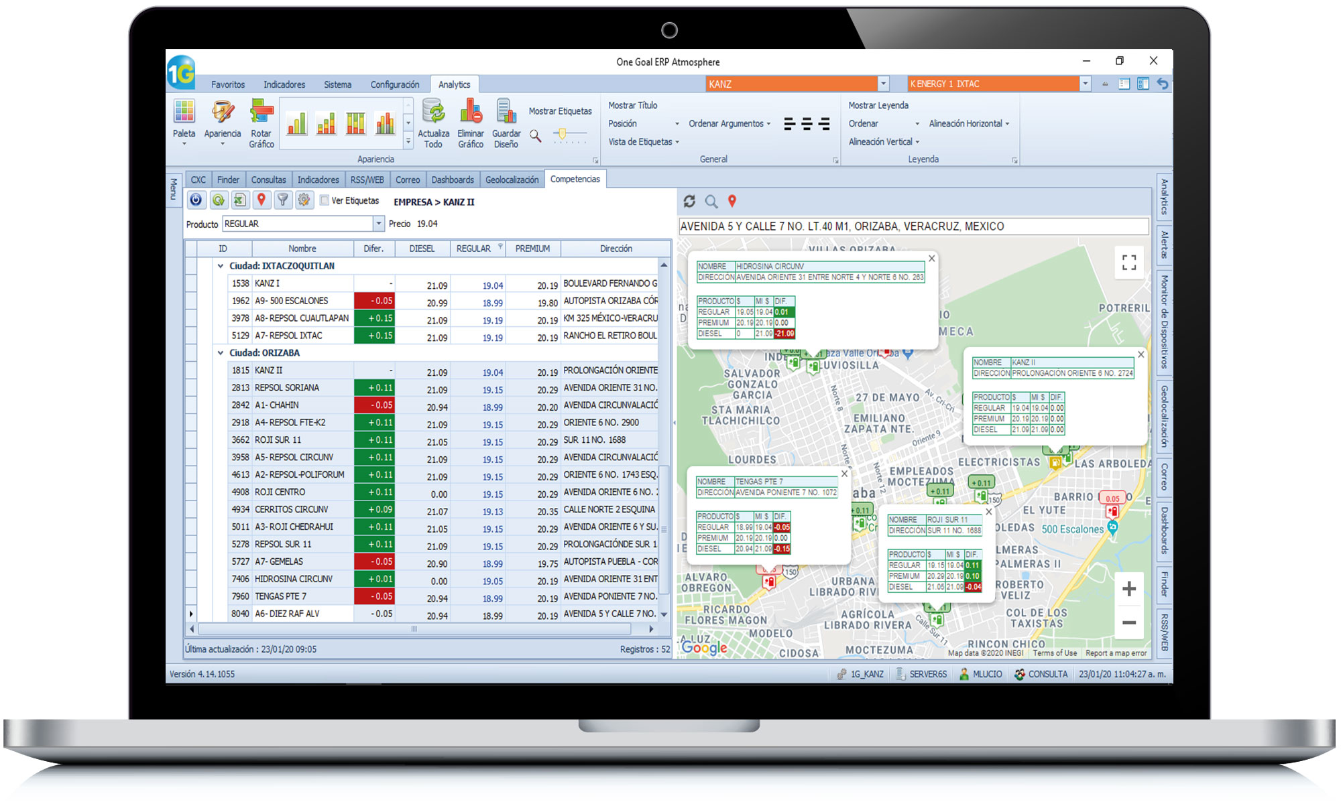Open the Finder side panel tab
The width and height of the screenshot is (1341, 806).
[1165, 584]
